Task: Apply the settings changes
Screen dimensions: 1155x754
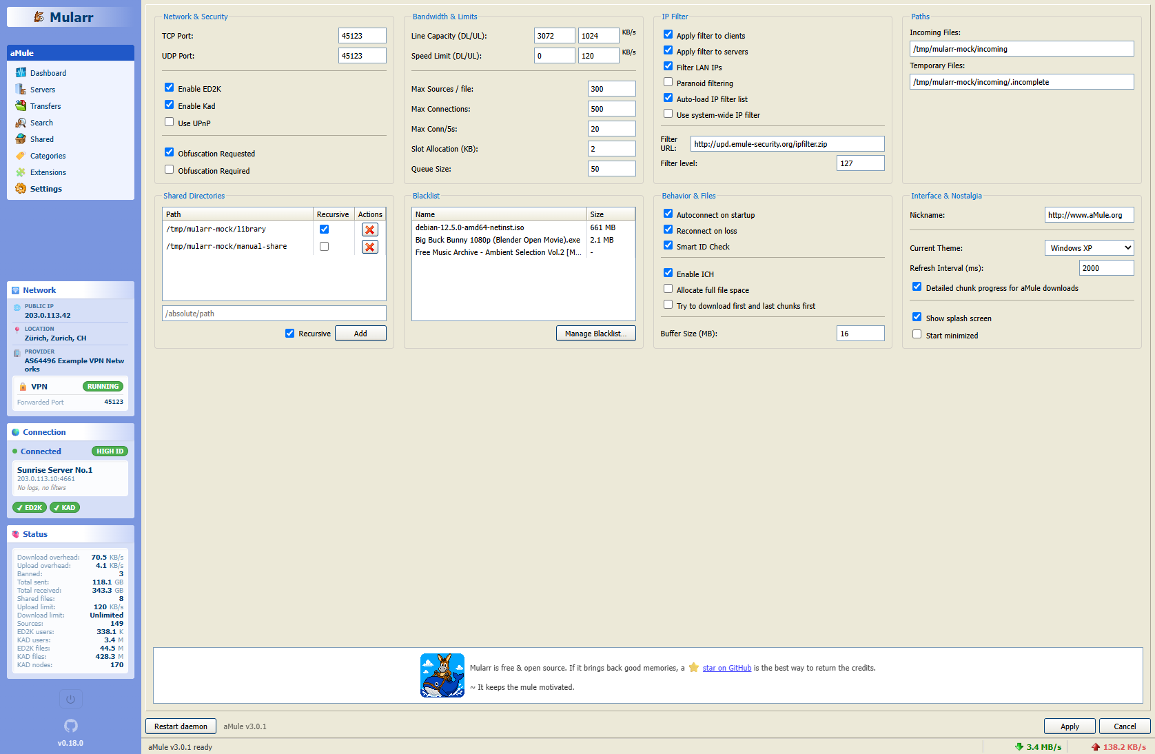Action: coord(1070,726)
